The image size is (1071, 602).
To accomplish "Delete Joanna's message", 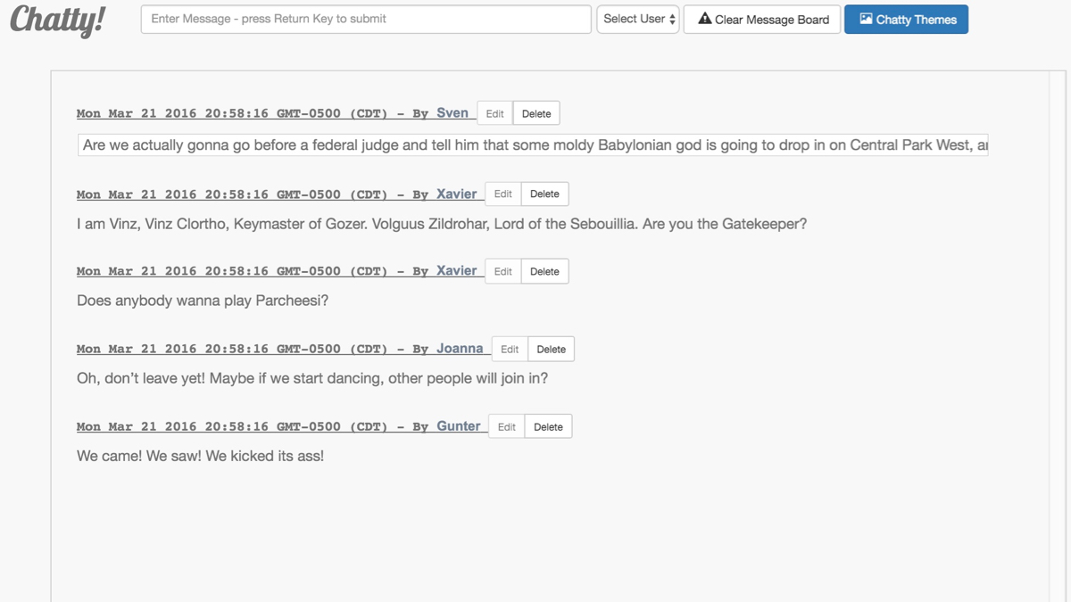I will (551, 349).
